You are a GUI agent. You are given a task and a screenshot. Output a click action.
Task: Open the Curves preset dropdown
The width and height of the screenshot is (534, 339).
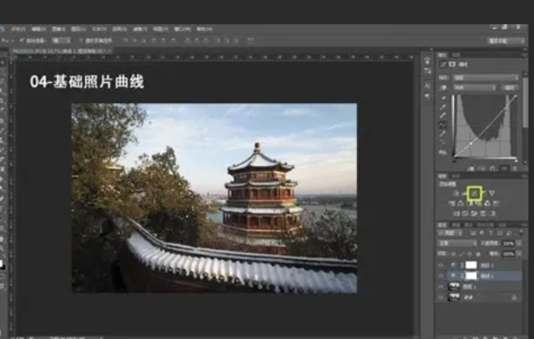pos(486,77)
